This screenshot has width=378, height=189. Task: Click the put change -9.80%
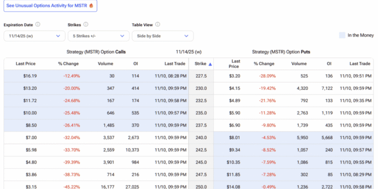[269, 125]
